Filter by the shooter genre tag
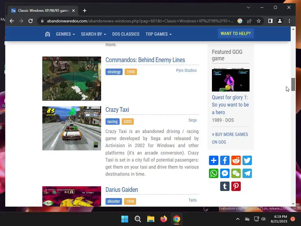This screenshot has width=301, height=226. click(x=113, y=201)
